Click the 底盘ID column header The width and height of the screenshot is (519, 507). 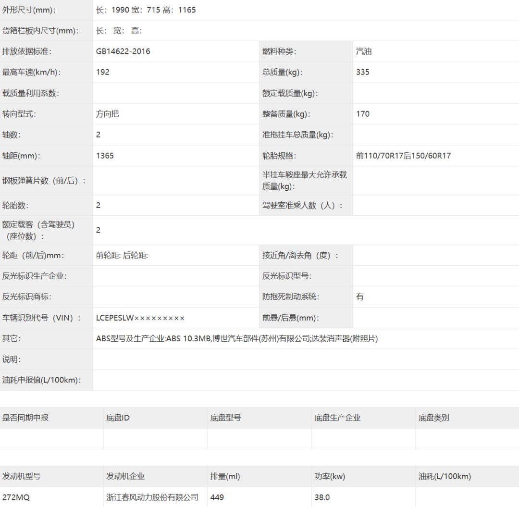point(118,418)
